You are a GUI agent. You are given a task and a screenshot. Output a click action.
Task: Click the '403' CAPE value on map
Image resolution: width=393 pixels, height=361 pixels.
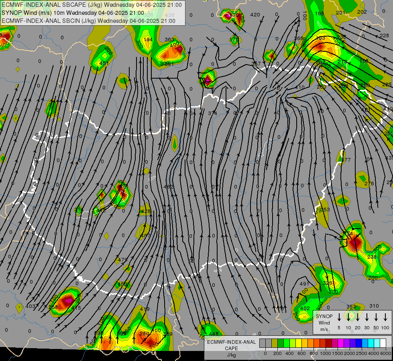coord(31,306)
